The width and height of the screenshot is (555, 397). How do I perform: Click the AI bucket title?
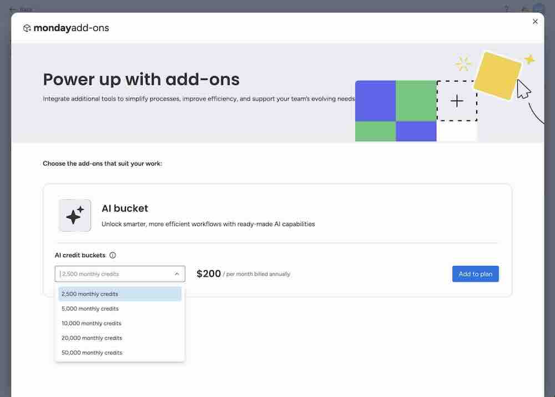coord(124,208)
